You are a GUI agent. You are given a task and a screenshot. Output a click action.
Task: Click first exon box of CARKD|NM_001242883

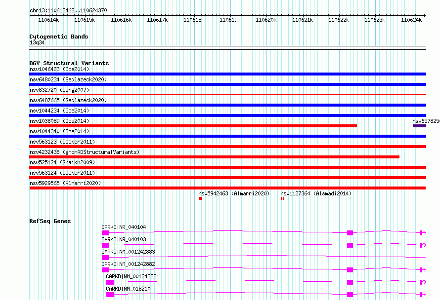click(105, 258)
